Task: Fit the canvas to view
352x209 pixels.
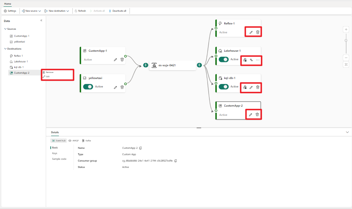Action: 346,64
